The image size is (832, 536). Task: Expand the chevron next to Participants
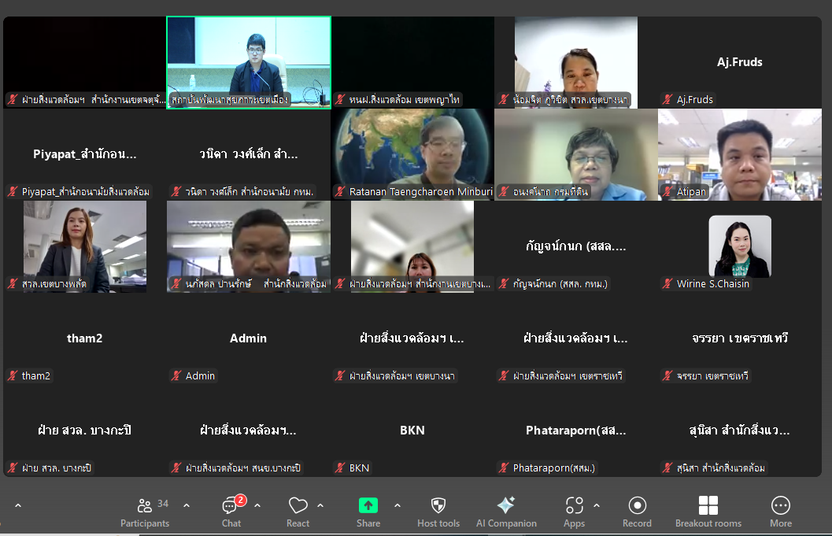187,506
